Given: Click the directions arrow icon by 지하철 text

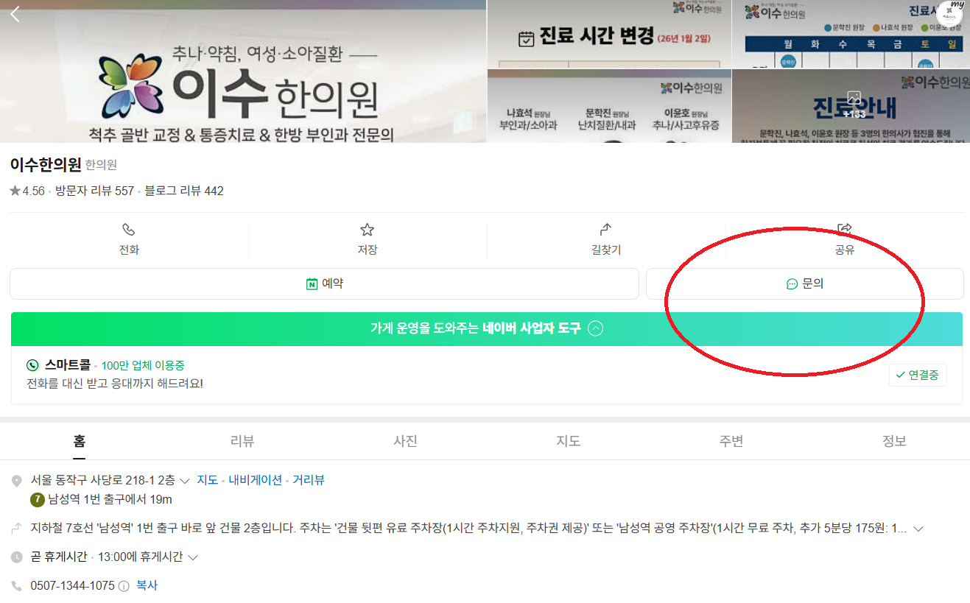Looking at the screenshot, I should (x=16, y=529).
